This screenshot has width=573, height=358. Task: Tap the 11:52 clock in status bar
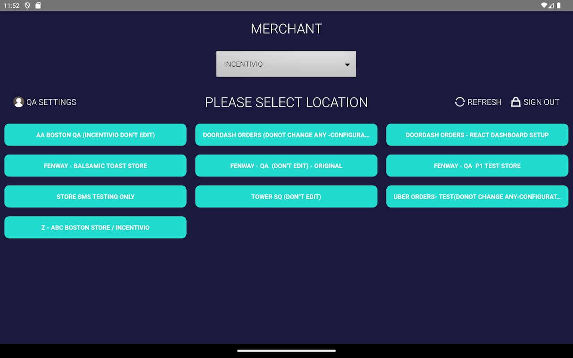point(12,5)
